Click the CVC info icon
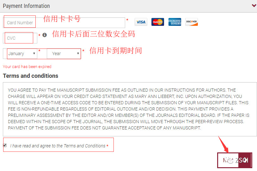The image size is (257, 171). [x=45, y=35]
